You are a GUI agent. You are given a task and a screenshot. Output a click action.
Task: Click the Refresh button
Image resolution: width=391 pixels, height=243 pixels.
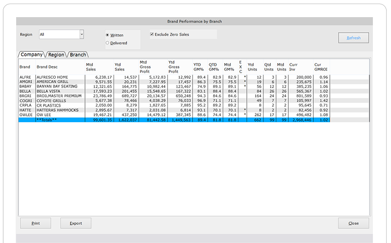353,38
